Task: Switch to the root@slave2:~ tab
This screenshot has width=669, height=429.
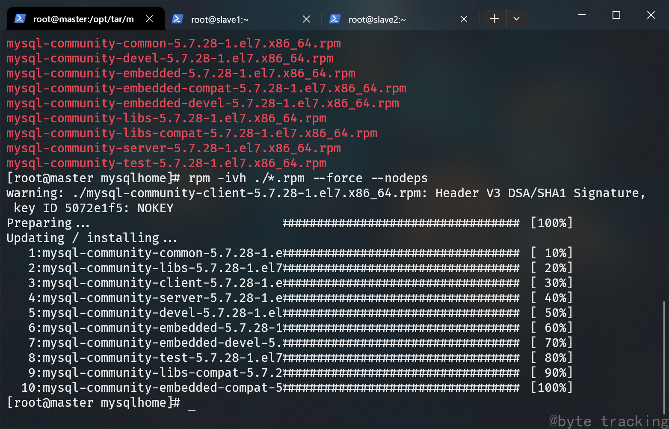Action: [400, 19]
